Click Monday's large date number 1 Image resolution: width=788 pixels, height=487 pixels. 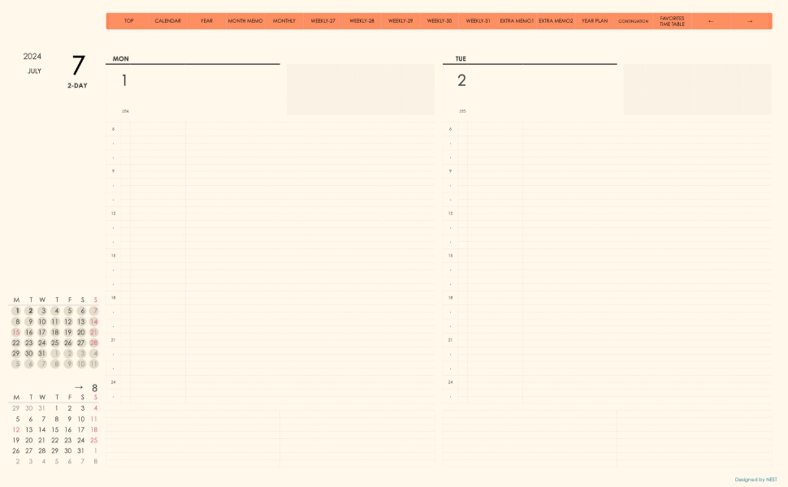(x=124, y=80)
